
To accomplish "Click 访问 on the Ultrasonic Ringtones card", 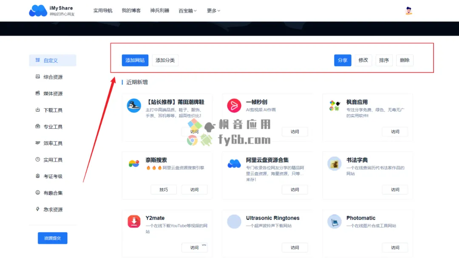I will pos(295,247).
